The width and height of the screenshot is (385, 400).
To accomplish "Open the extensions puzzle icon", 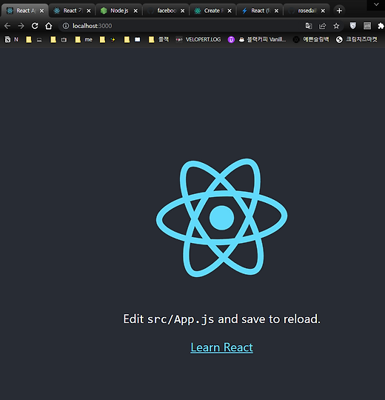I will coord(381,26).
